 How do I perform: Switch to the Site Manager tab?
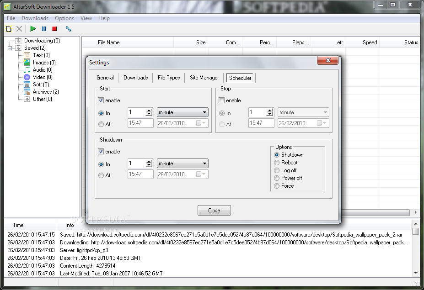[204, 78]
